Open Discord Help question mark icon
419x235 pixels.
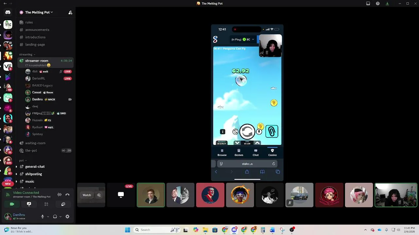point(378,4)
